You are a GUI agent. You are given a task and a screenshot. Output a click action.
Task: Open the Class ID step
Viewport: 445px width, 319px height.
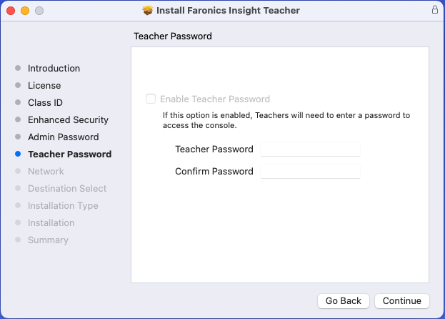tap(45, 103)
